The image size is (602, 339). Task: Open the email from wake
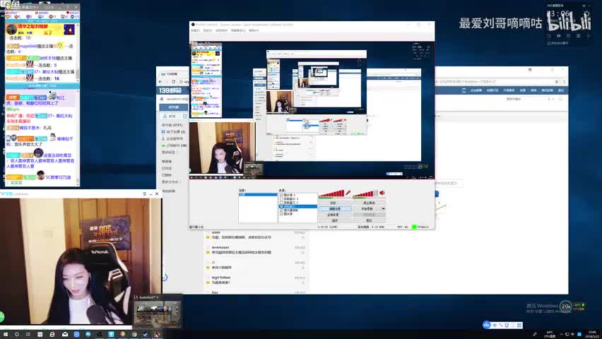tap(255, 235)
